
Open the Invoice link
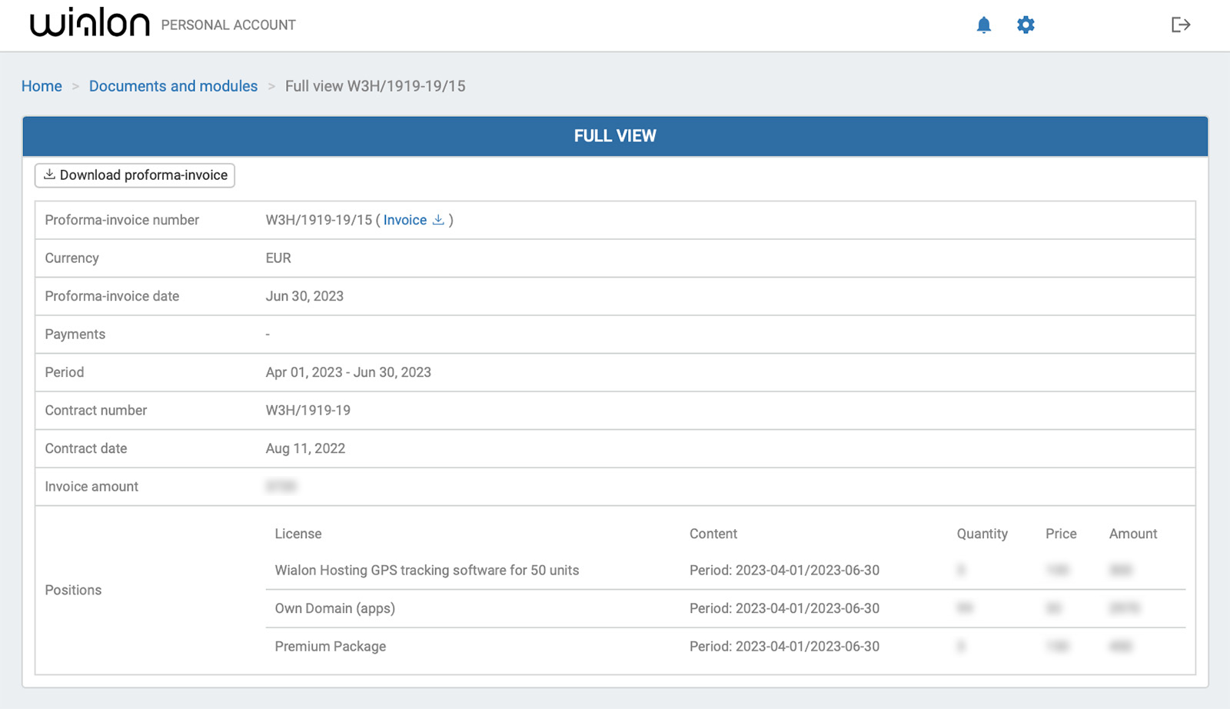[x=405, y=220]
